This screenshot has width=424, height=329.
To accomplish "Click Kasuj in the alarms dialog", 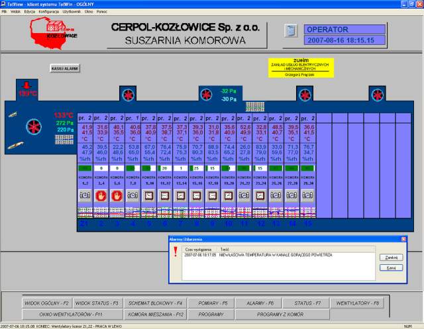I will click(x=391, y=267).
